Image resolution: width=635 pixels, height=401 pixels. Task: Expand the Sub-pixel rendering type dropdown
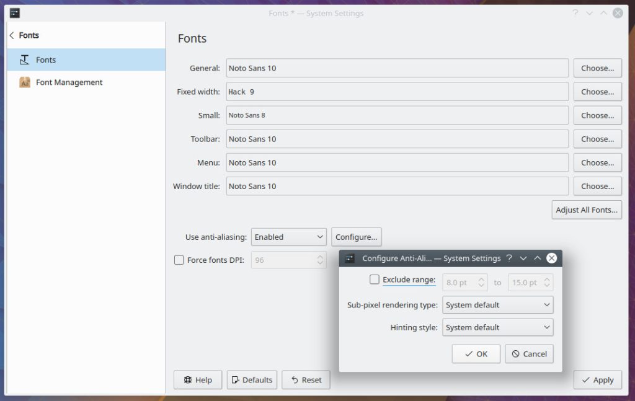[x=497, y=305]
